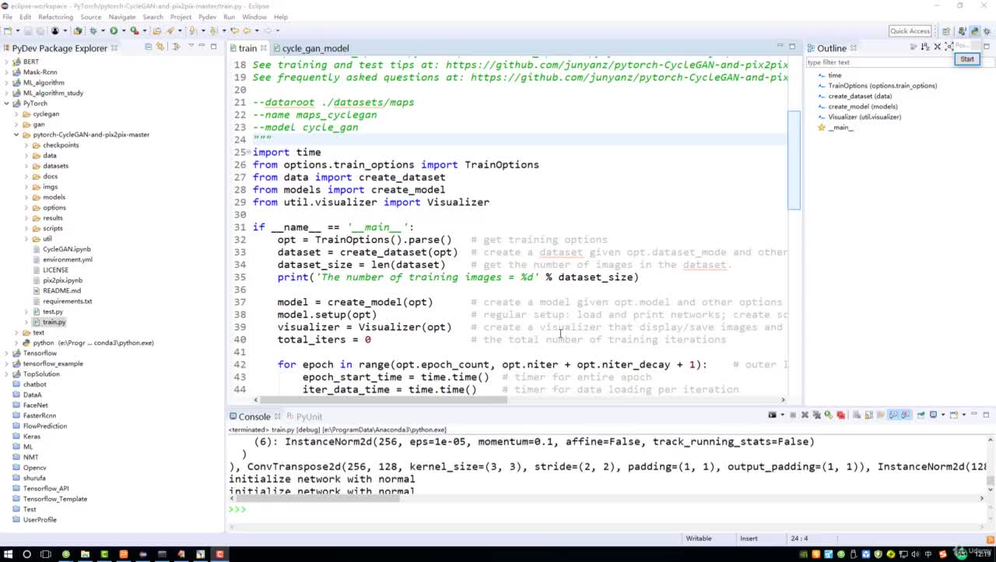
Task: Click the green Run button in the toolbar
Action: tap(114, 31)
